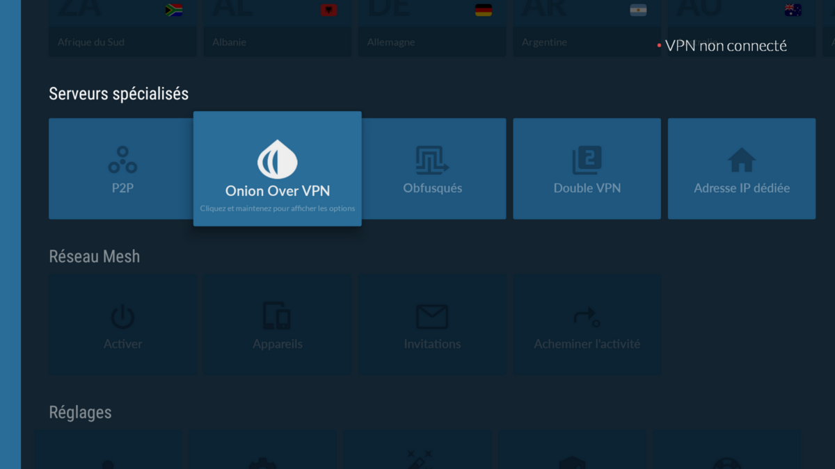835x469 pixels.
Task: Select the South Africa flag
Action: [x=173, y=10]
